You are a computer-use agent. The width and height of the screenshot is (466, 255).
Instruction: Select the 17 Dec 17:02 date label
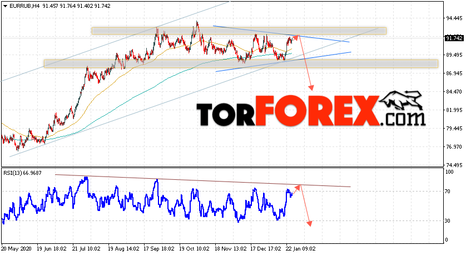(x=266, y=248)
